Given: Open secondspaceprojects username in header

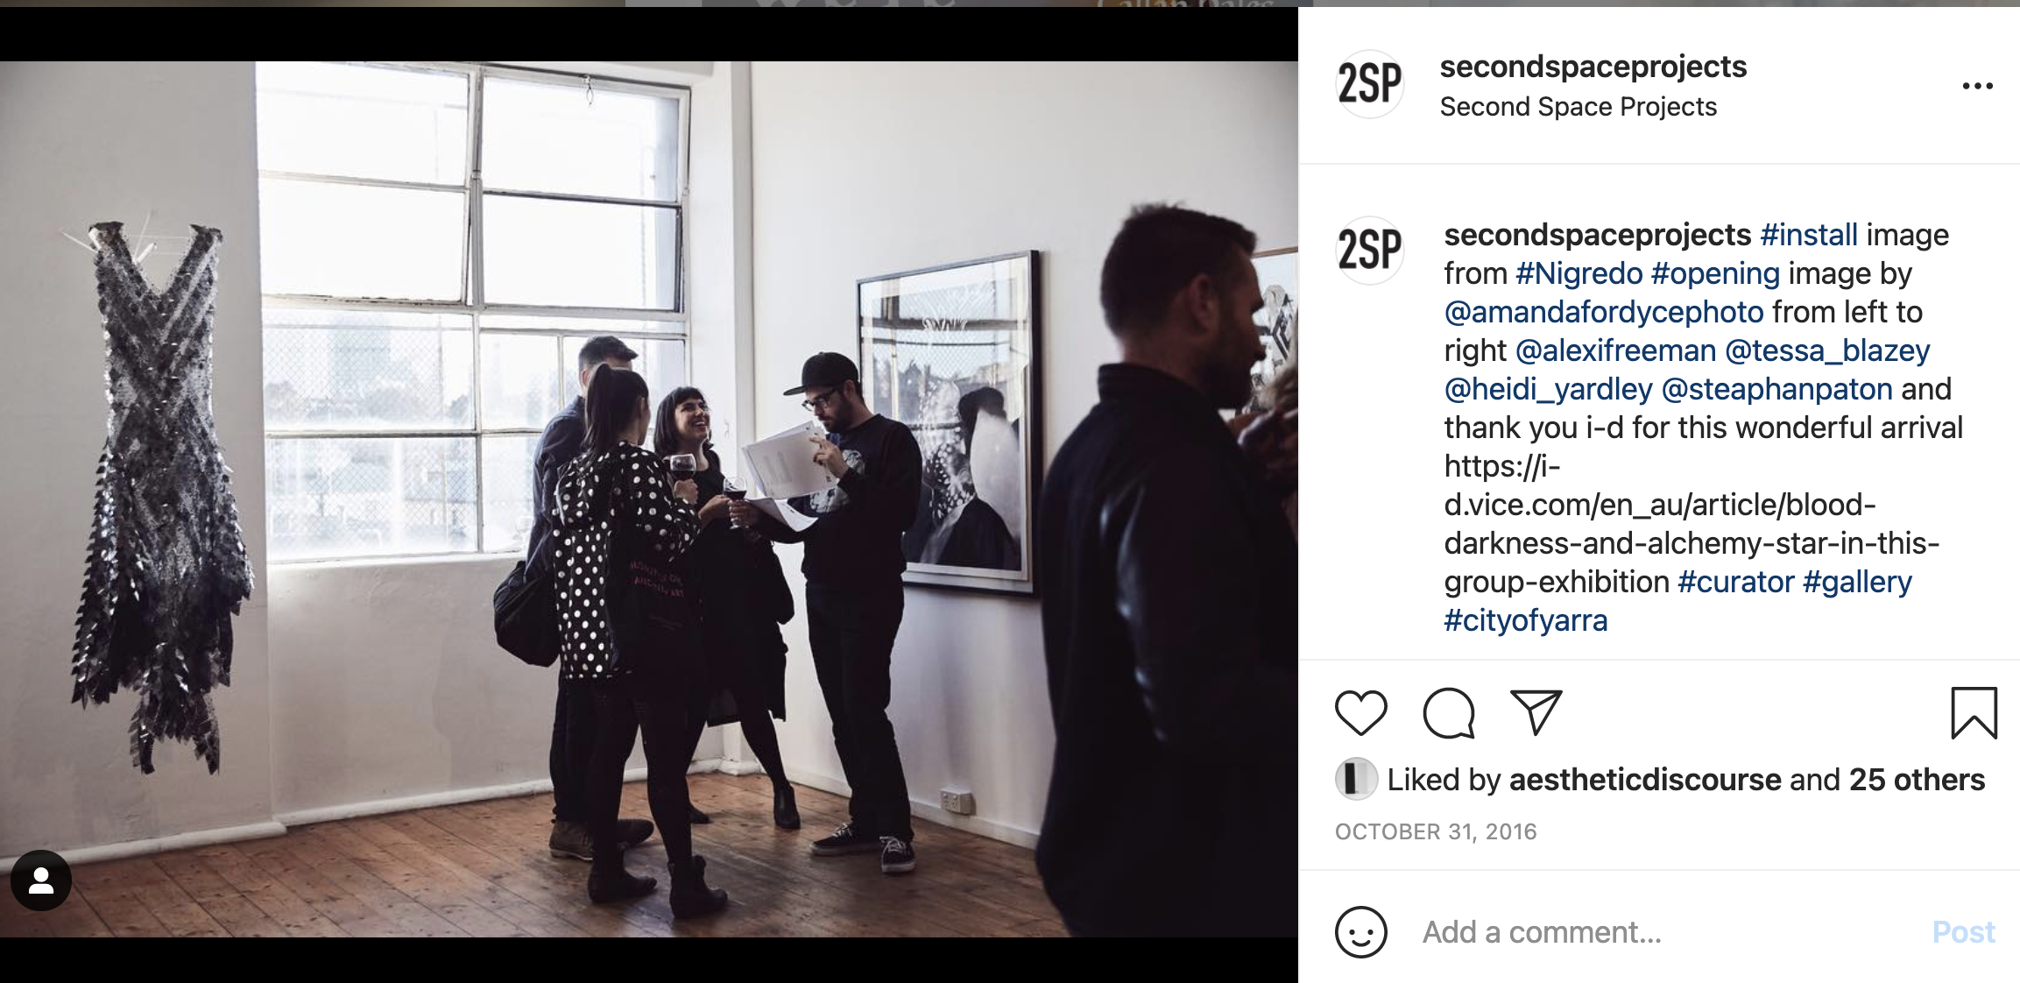Looking at the screenshot, I should click(1593, 67).
